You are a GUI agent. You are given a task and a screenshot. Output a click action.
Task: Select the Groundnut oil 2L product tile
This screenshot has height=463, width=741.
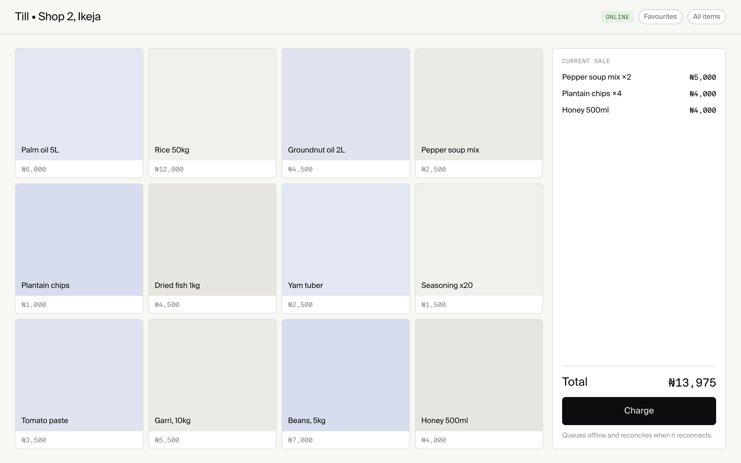click(x=346, y=113)
